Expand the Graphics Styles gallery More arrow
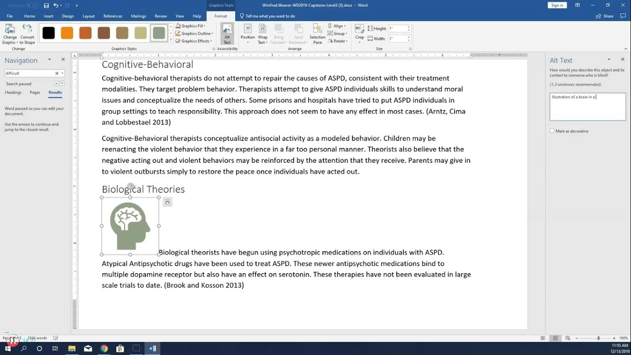The image size is (631, 355). (171, 40)
